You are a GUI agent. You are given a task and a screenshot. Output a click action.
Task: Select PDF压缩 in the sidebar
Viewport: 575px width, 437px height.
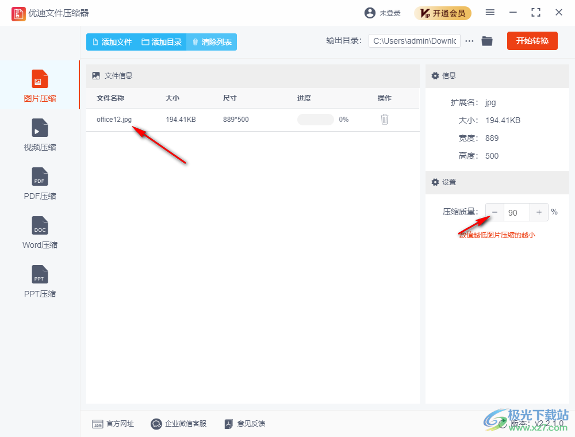40,183
